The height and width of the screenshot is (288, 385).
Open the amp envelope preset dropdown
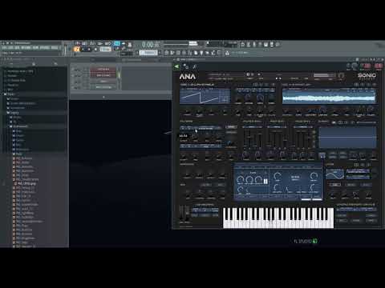pyautogui.click(x=277, y=127)
